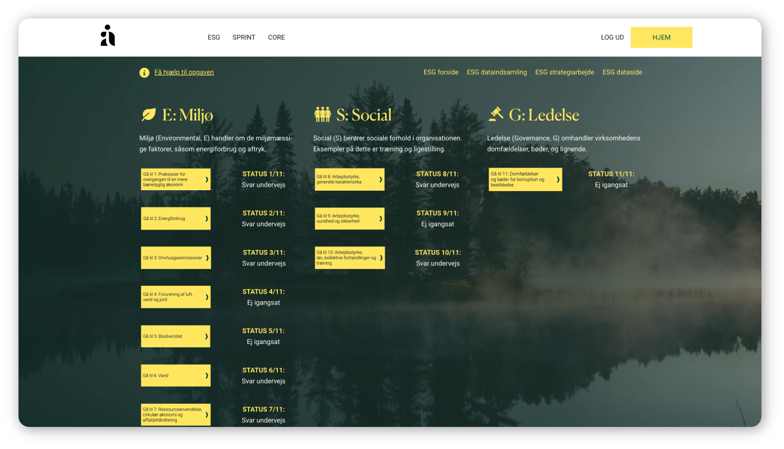Click Ej igangsat under STATUS 4/11
This screenshot has width=784, height=449.
(263, 302)
